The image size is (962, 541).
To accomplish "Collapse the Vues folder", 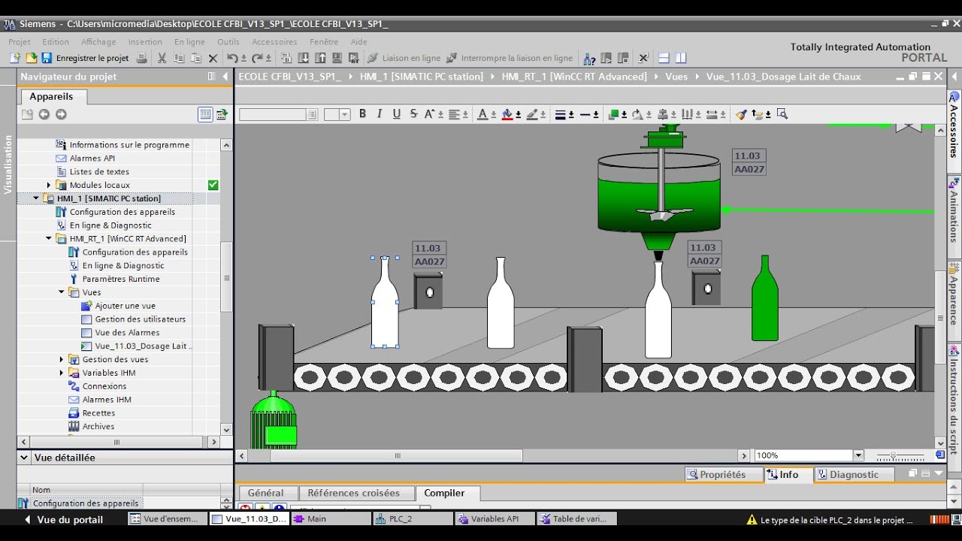I will [61, 292].
